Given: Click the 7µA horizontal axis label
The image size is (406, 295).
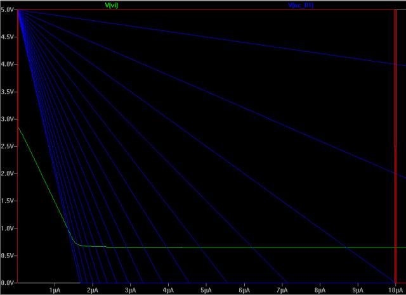Looking at the screenshot, I should click(x=282, y=289).
